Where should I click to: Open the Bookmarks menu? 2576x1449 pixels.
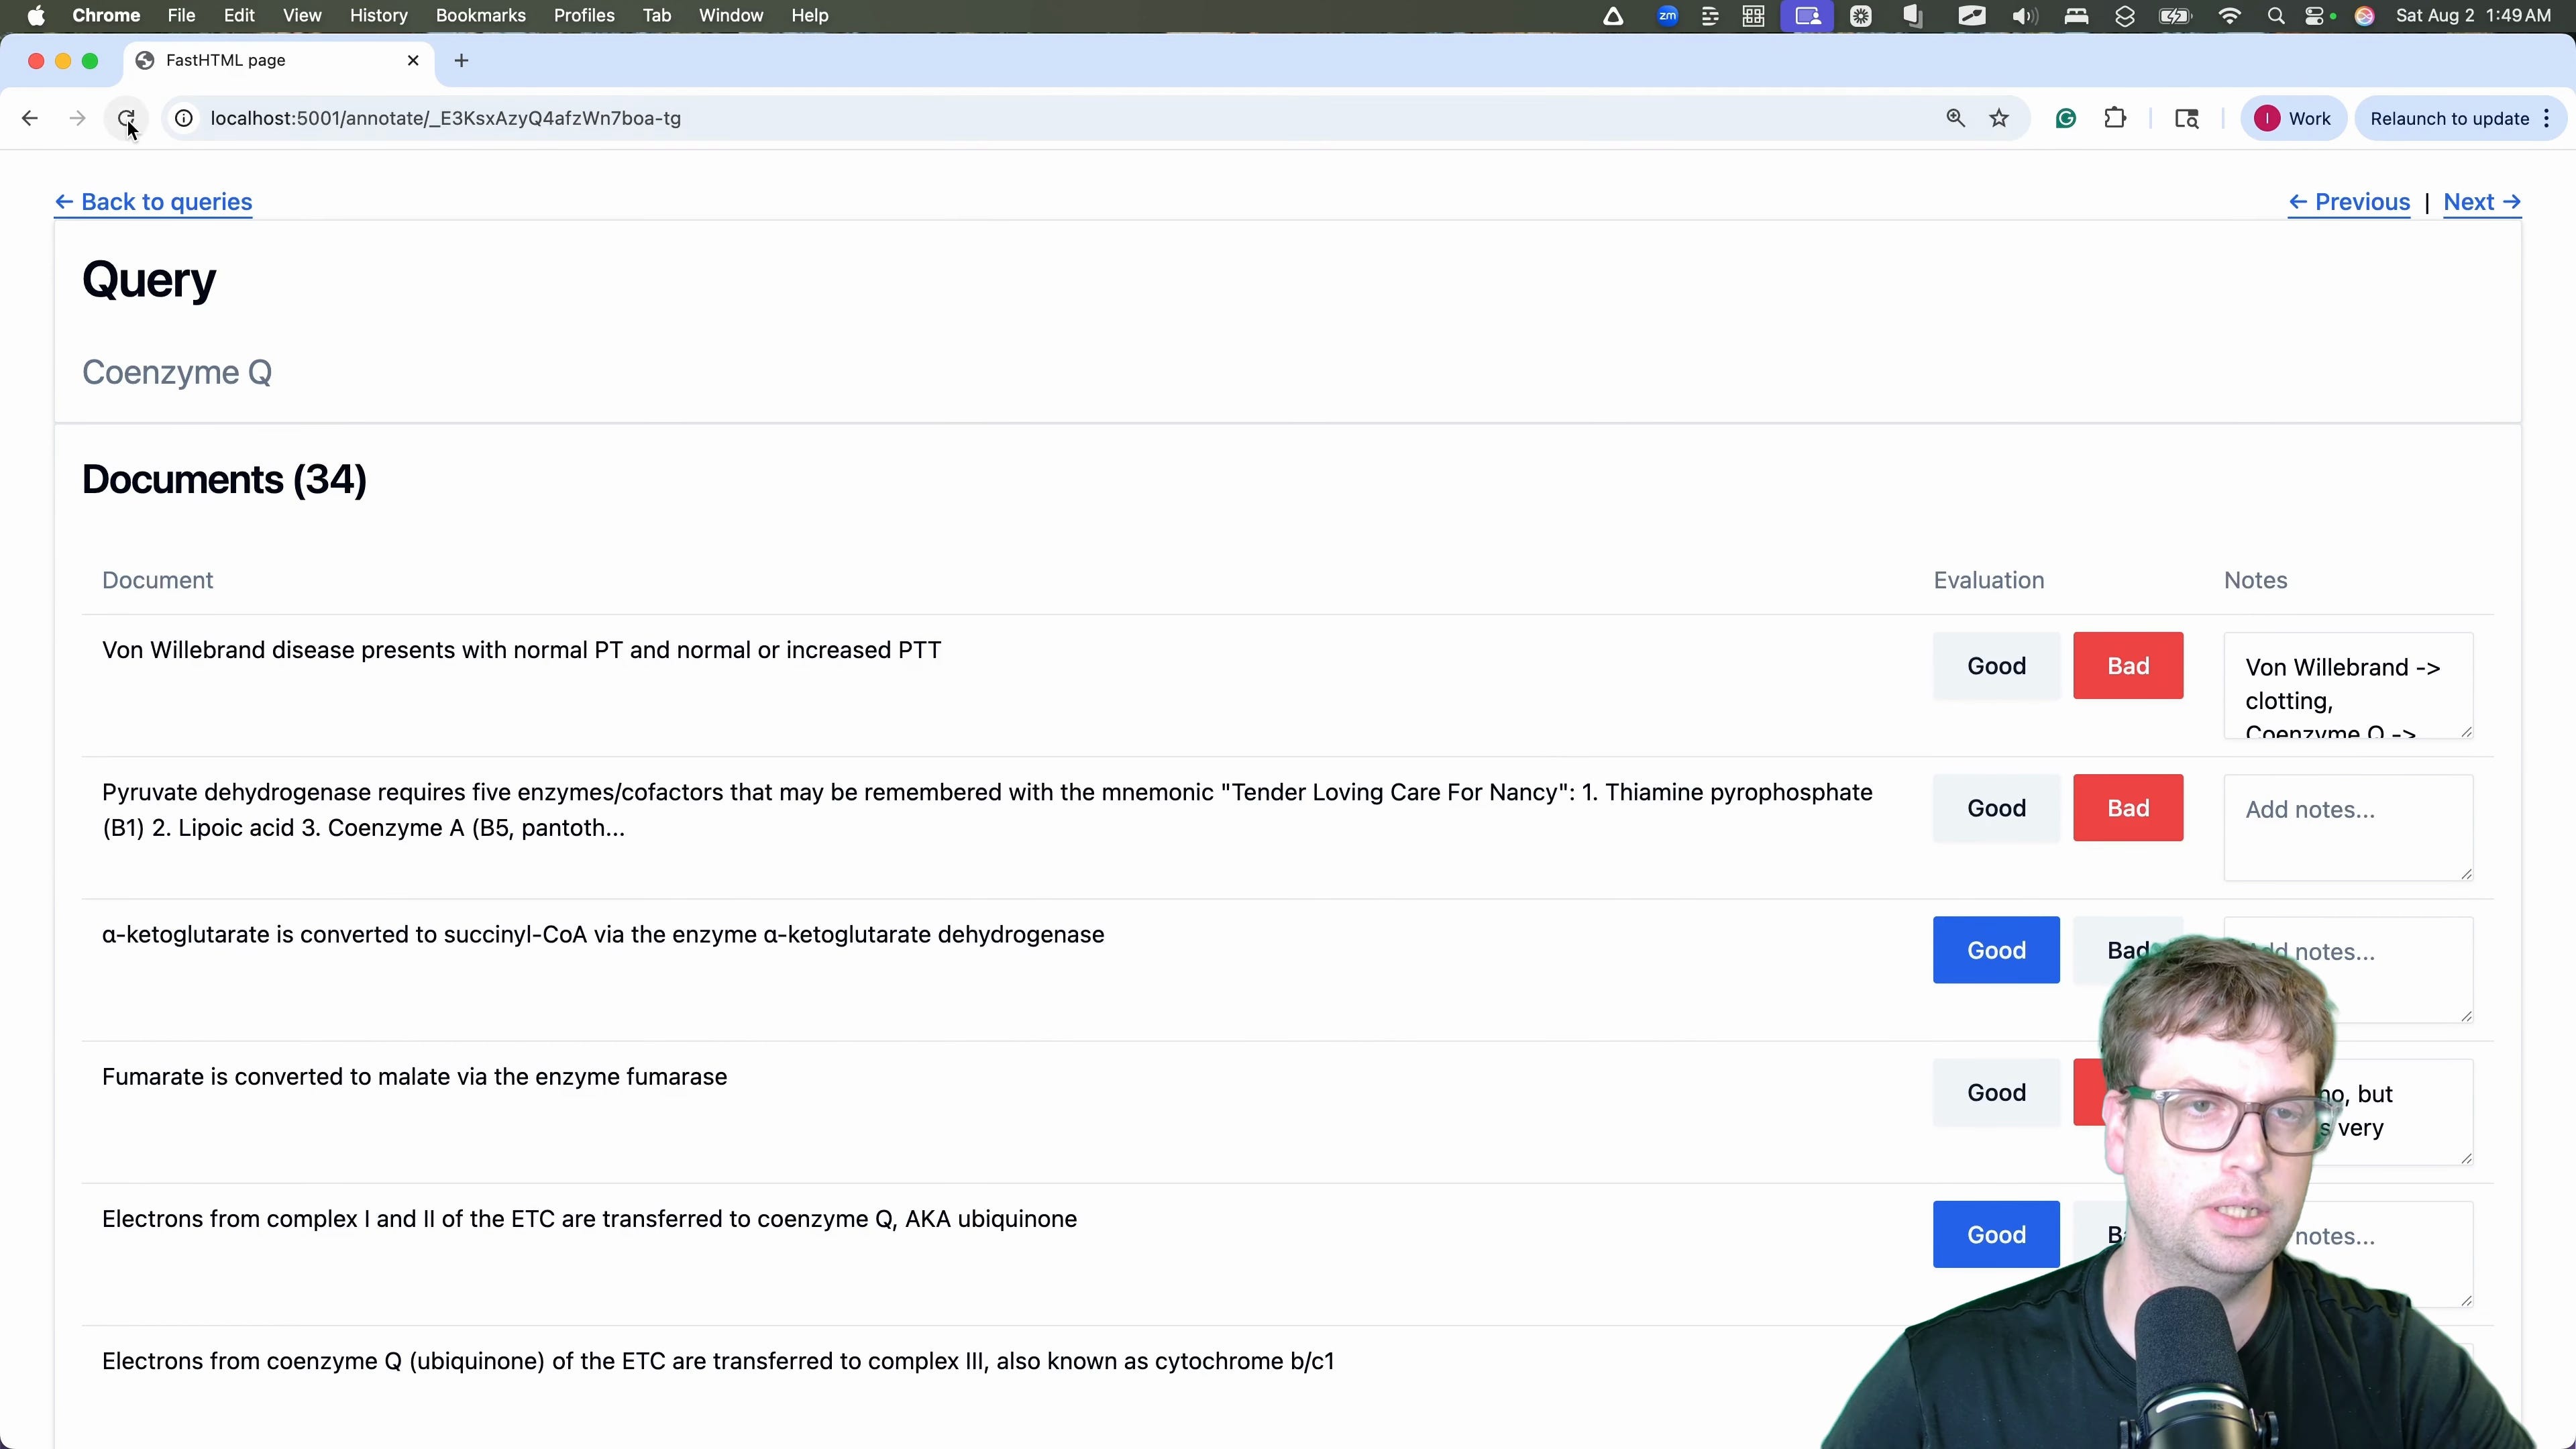[480, 15]
